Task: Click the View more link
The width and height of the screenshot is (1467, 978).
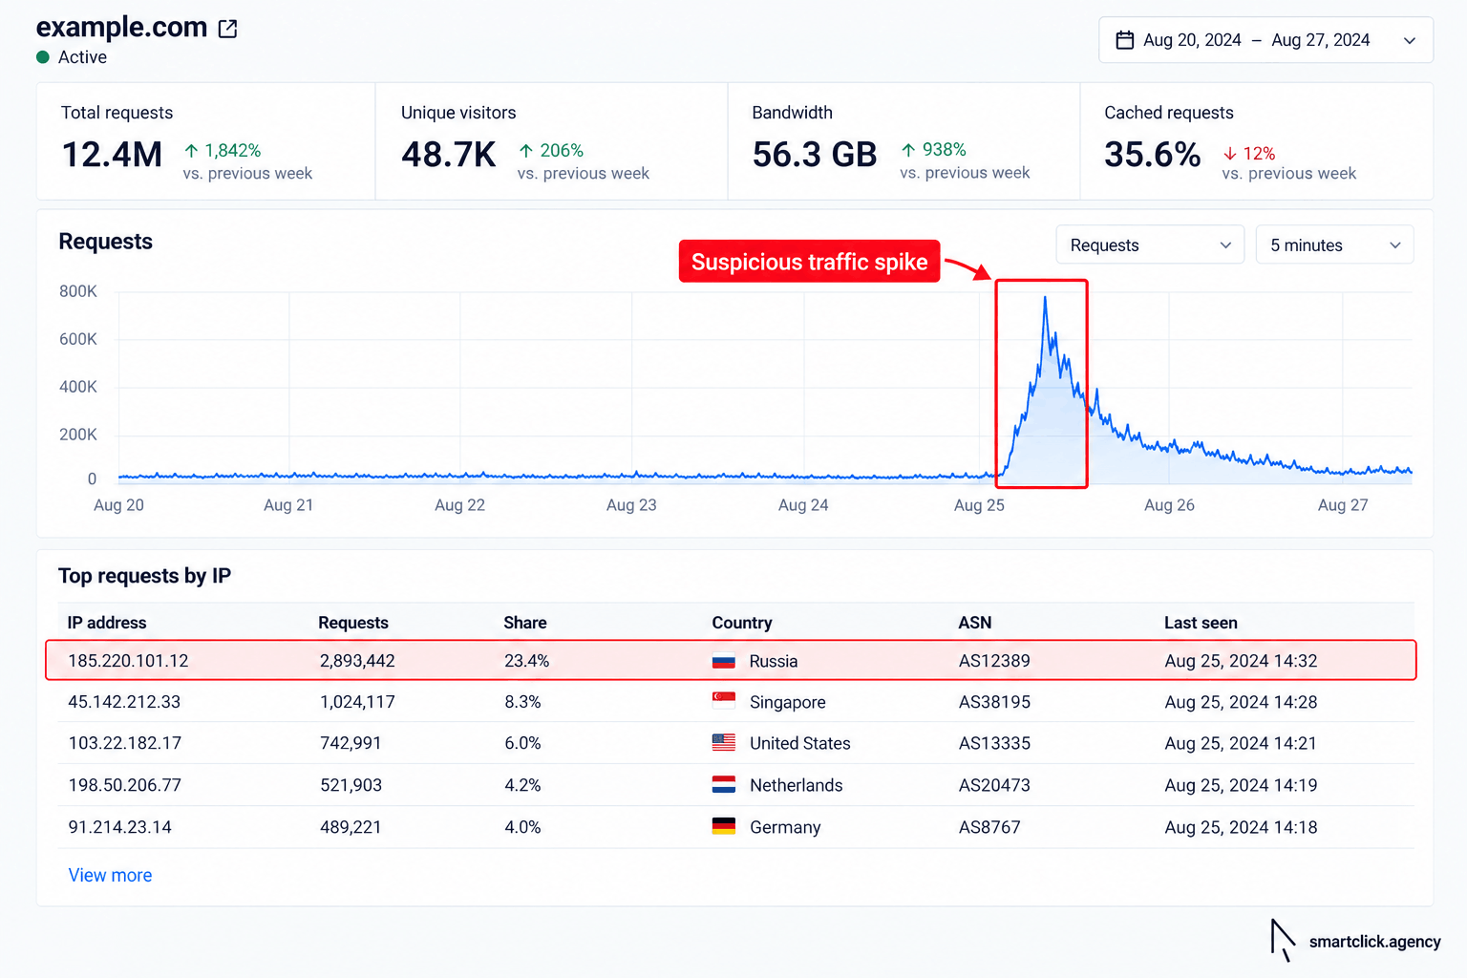Action: point(110,875)
